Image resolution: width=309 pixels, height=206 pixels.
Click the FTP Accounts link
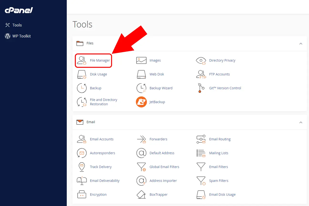coord(219,74)
